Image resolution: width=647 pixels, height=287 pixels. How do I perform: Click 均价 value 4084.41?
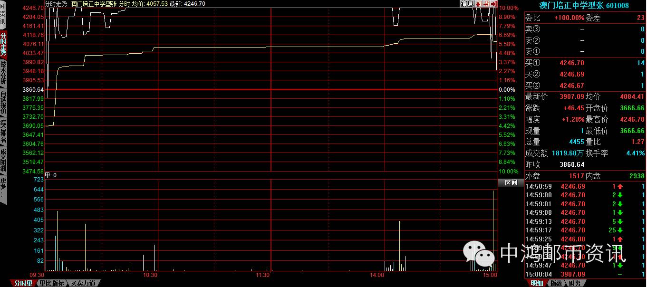[632, 96]
